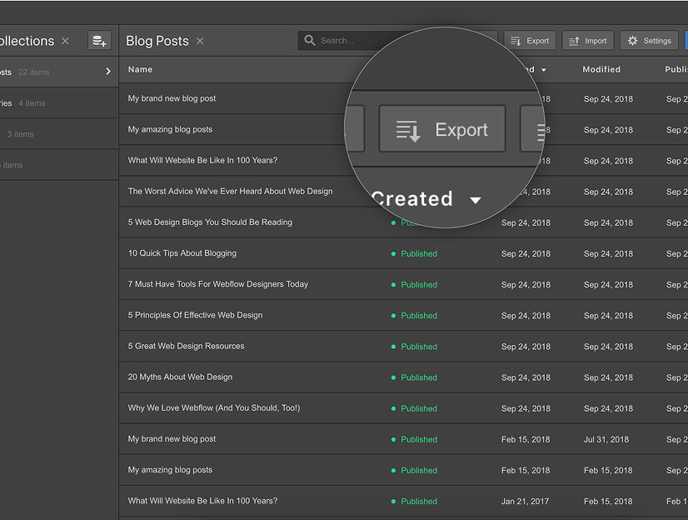Open 'Why We Love Webflow' post

[x=214, y=407]
